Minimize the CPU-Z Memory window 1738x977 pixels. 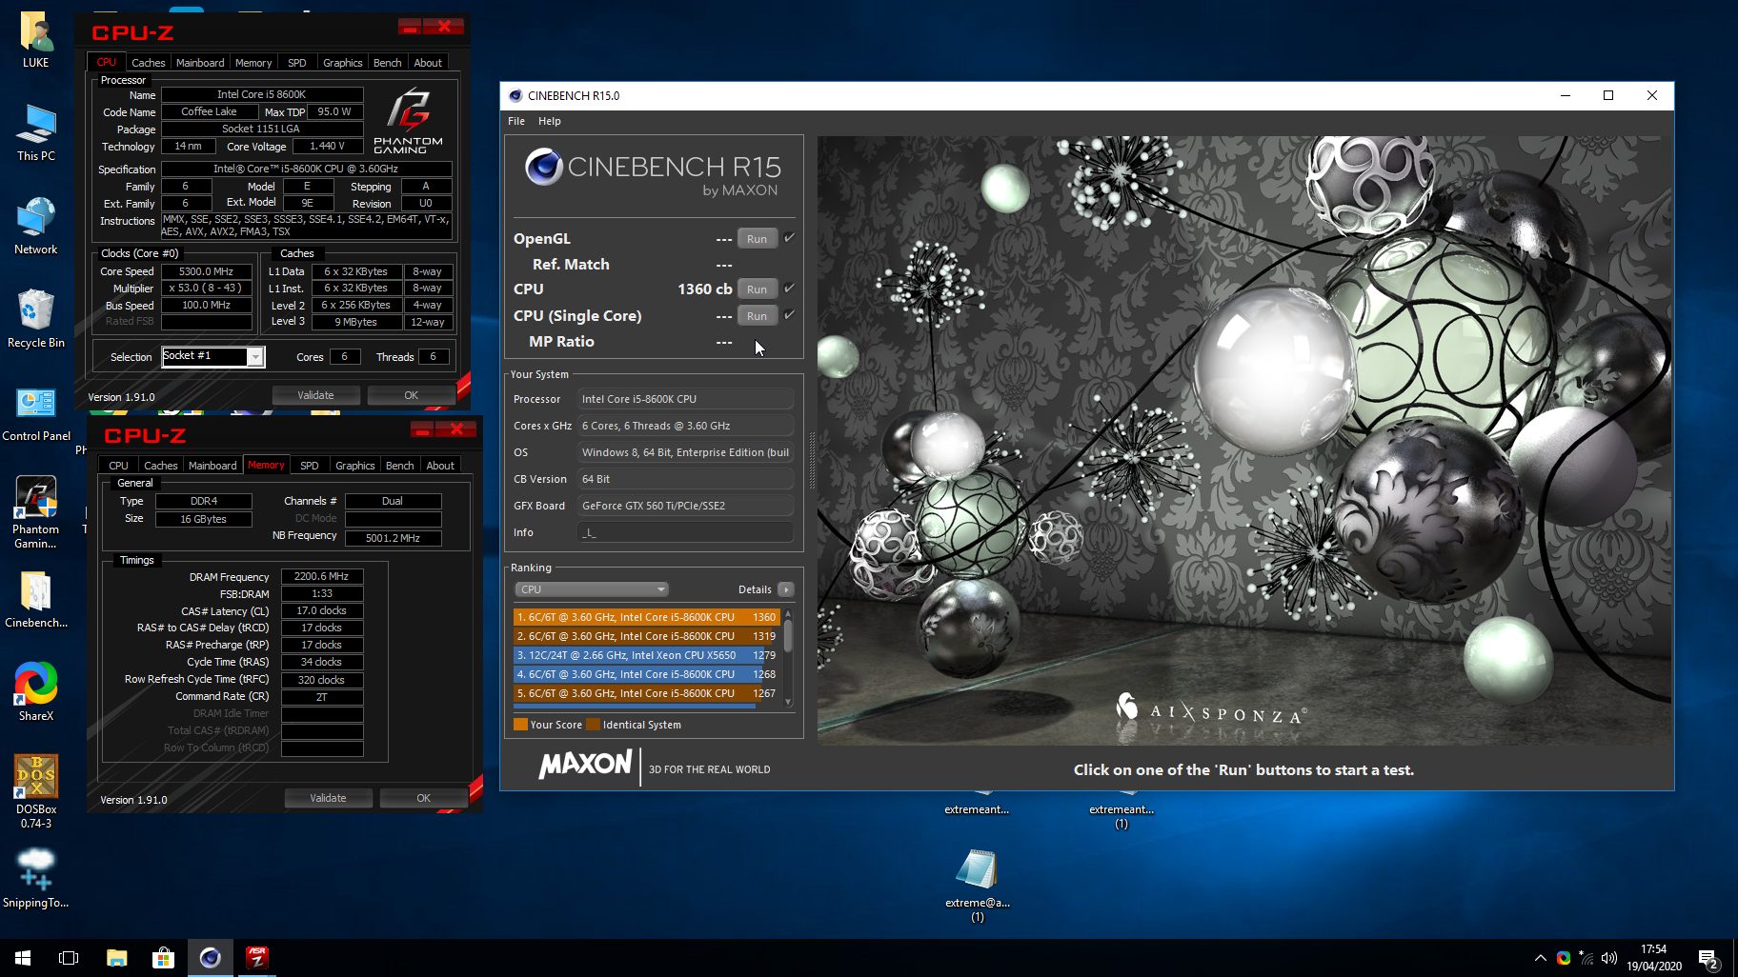pos(421,429)
